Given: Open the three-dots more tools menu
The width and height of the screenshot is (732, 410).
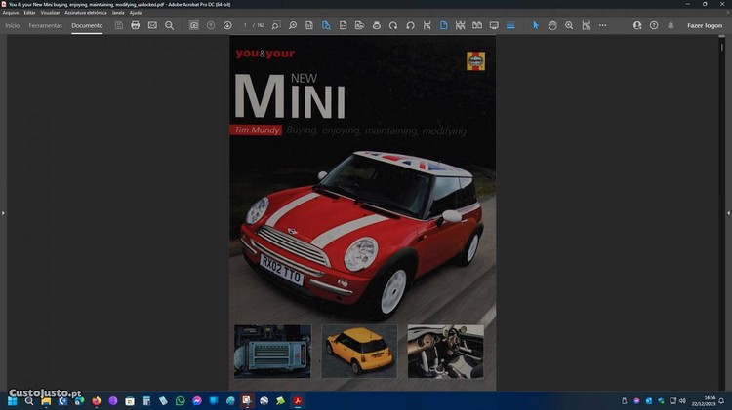Looking at the screenshot, I should click(602, 25).
